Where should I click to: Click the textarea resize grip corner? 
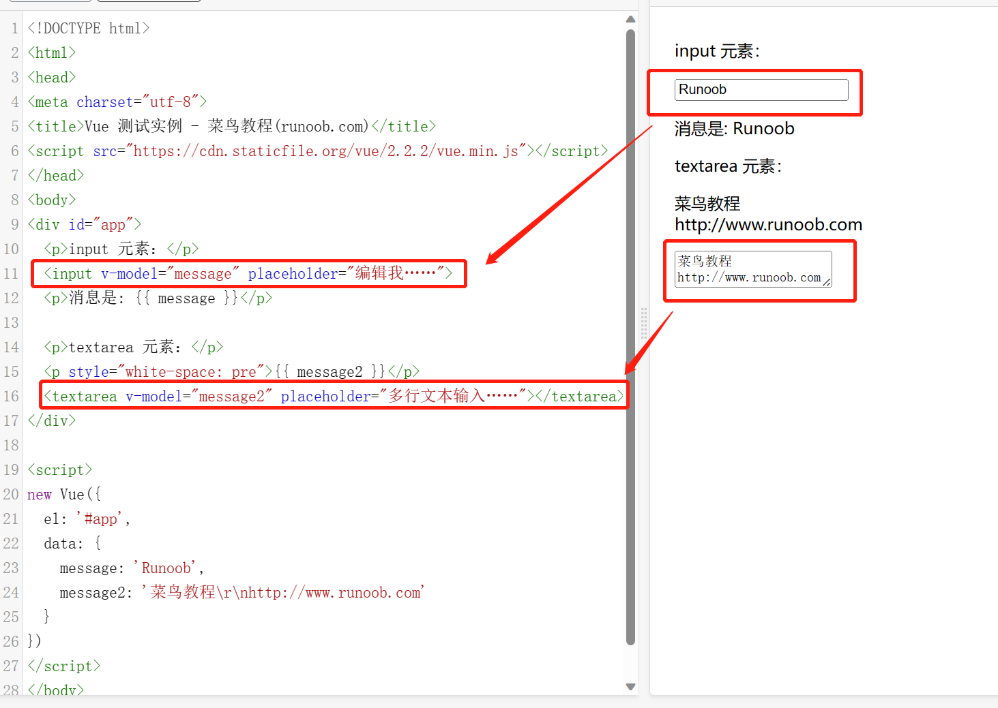click(x=827, y=281)
